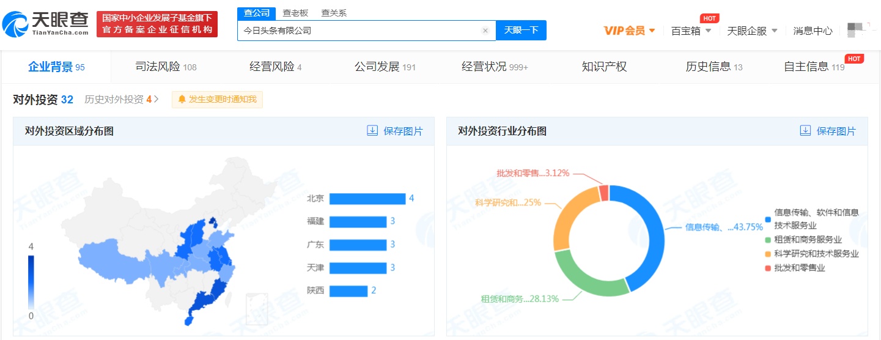
Task: Click the 对外投资 32 heading
Action: [x=43, y=100]
